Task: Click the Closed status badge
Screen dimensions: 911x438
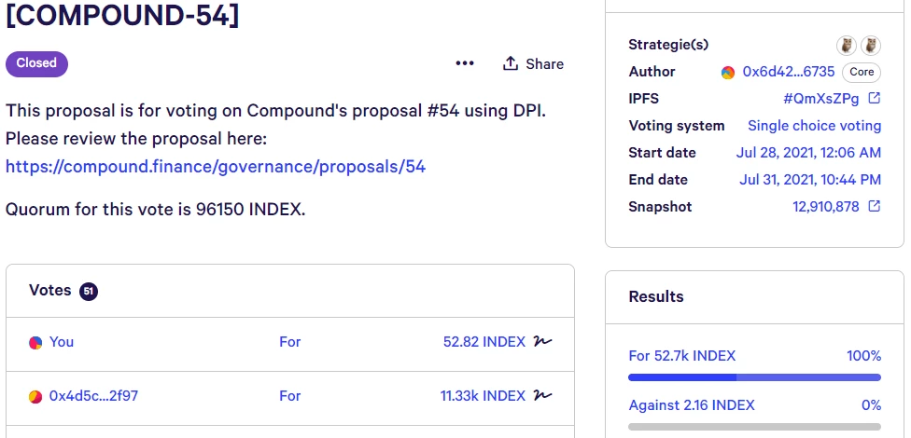Action: [36, 63]
